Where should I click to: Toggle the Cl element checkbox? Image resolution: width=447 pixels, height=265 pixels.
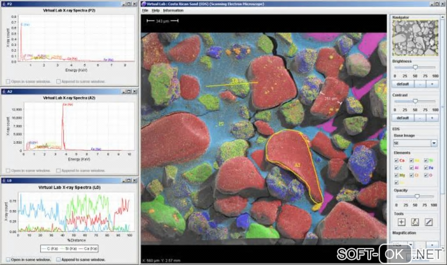click(412, 175)
